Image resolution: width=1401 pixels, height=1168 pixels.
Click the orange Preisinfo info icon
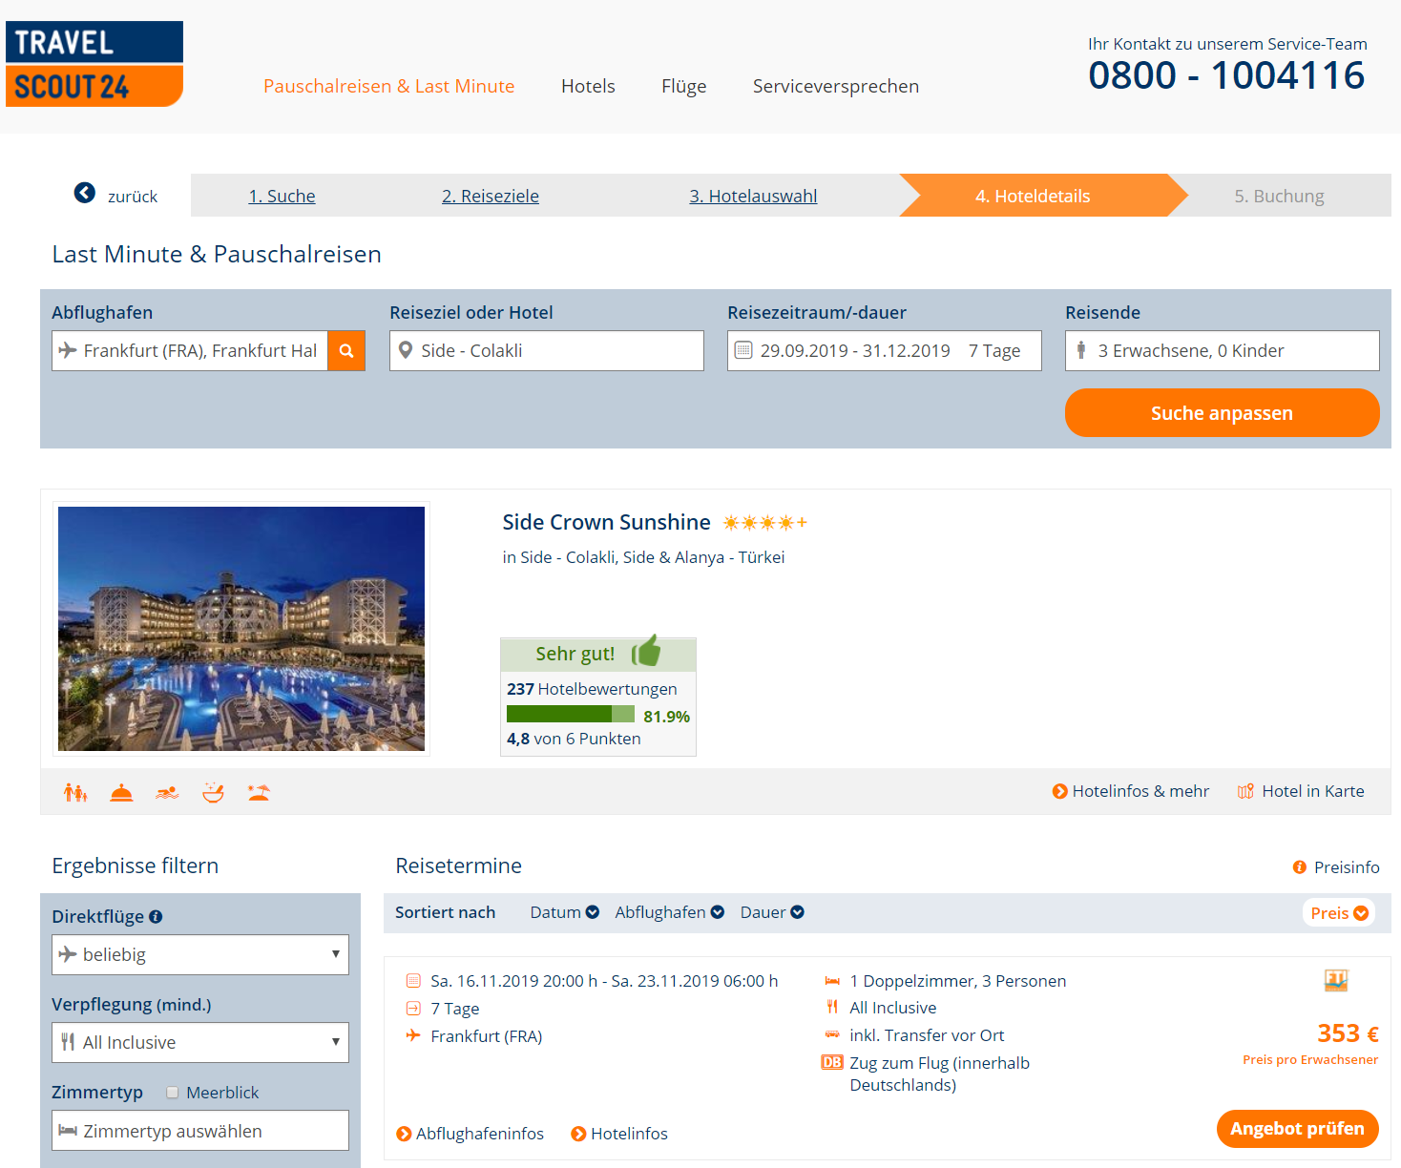click(1300, 867)
